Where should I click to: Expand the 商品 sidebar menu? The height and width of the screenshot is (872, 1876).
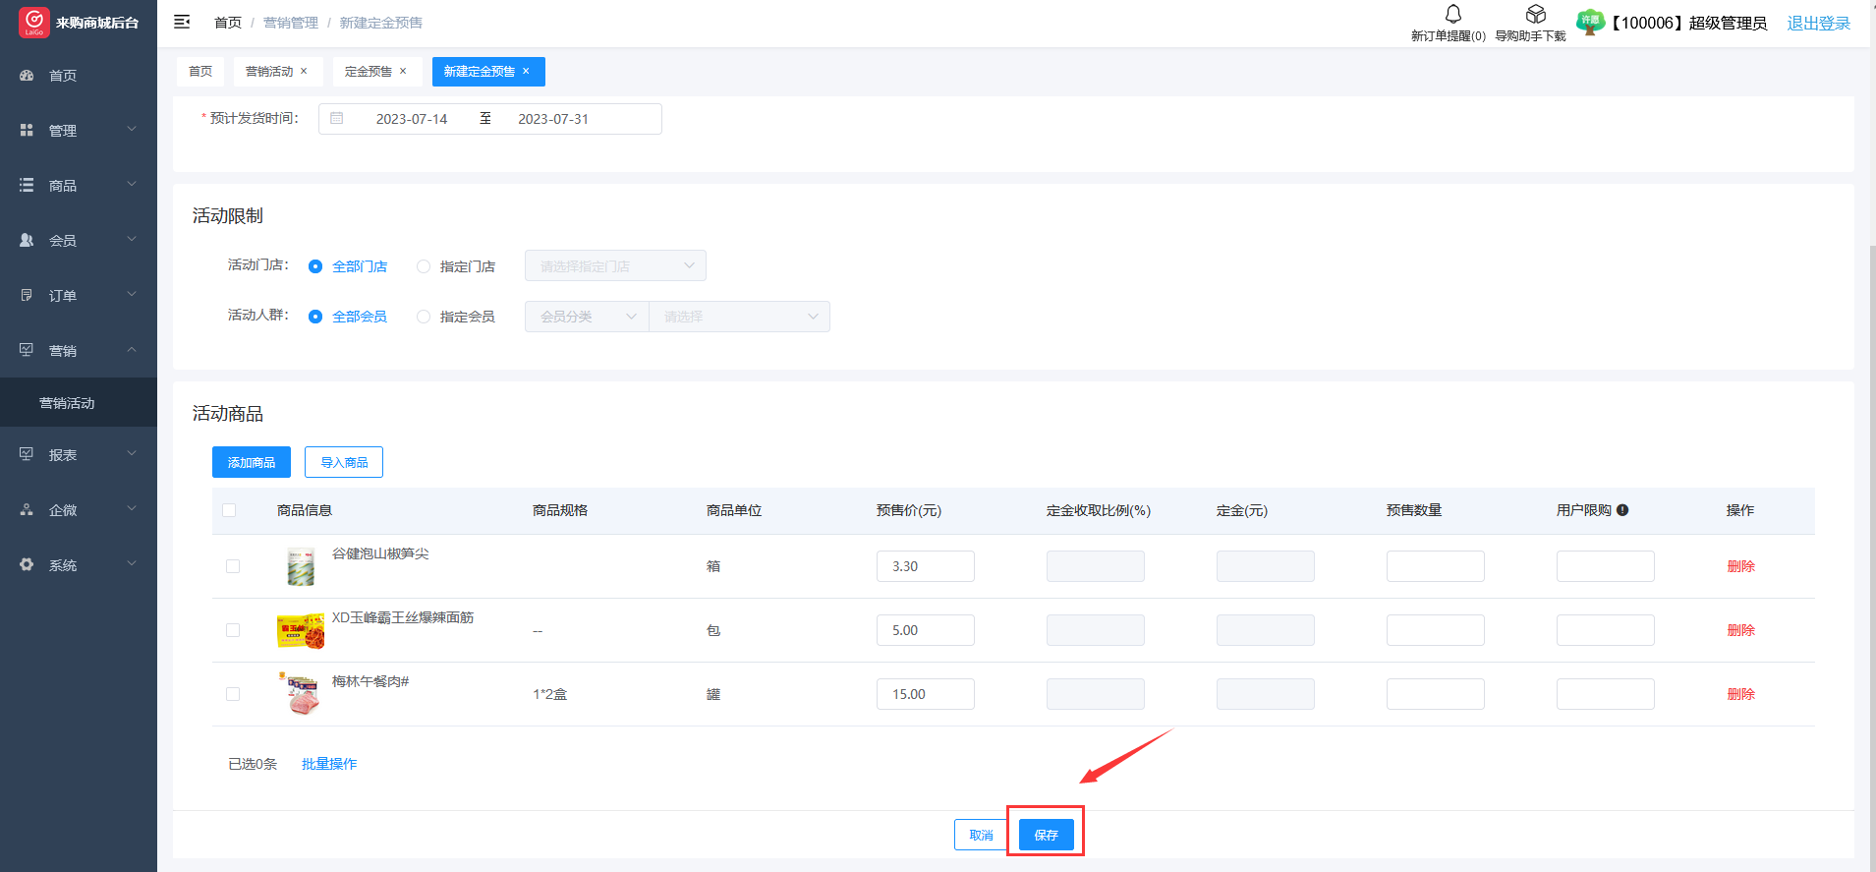[79, 186]
